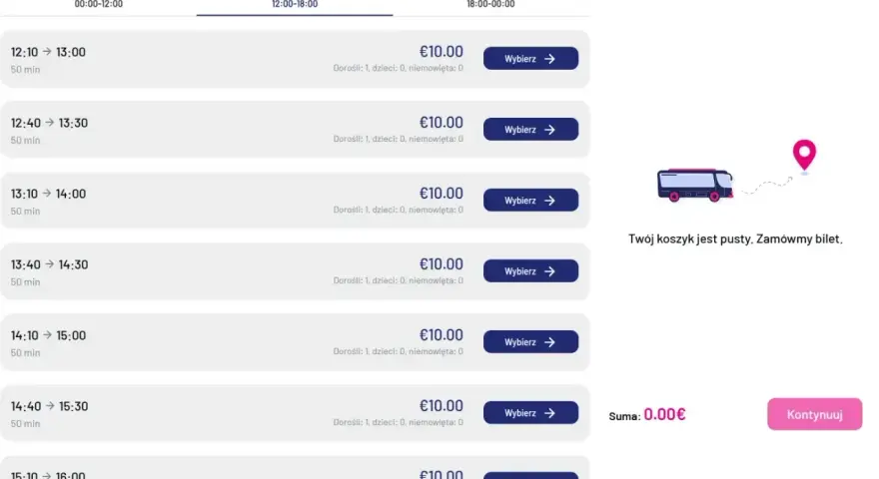Click arrow icon on 14:40 Wybierz button

click(x=550, y=413)
